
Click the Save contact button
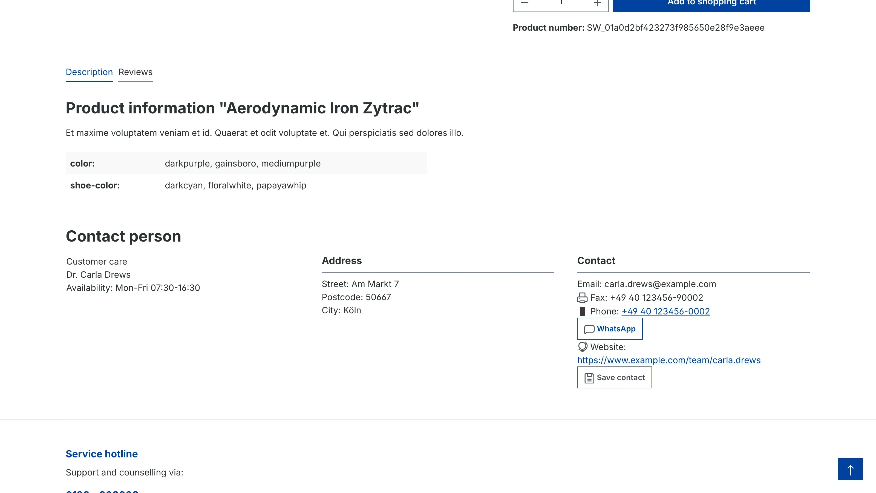[x=614, y=377]
